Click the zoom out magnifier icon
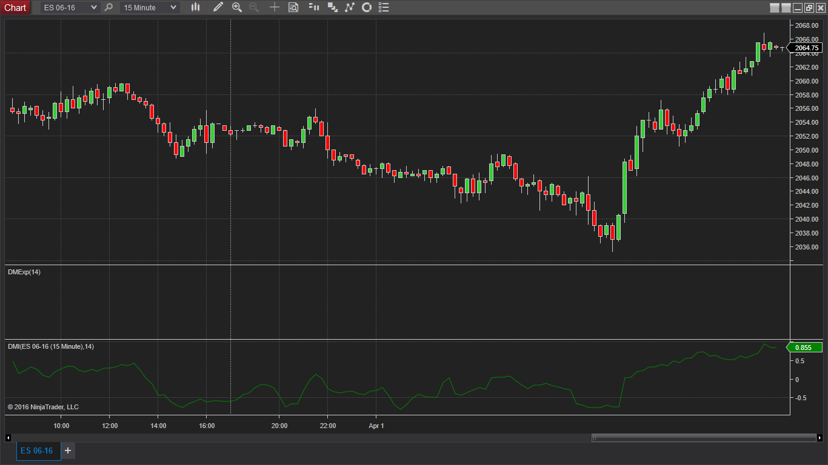The width and height of the screenshot is (828, 465). tap(254, 7)
